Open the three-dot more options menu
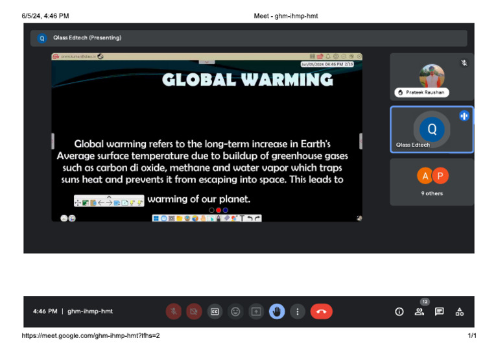 [298, 311]
